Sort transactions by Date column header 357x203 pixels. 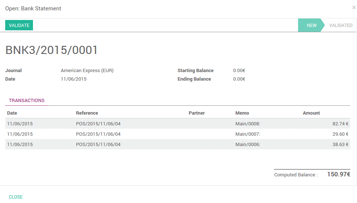coord(12,113)
